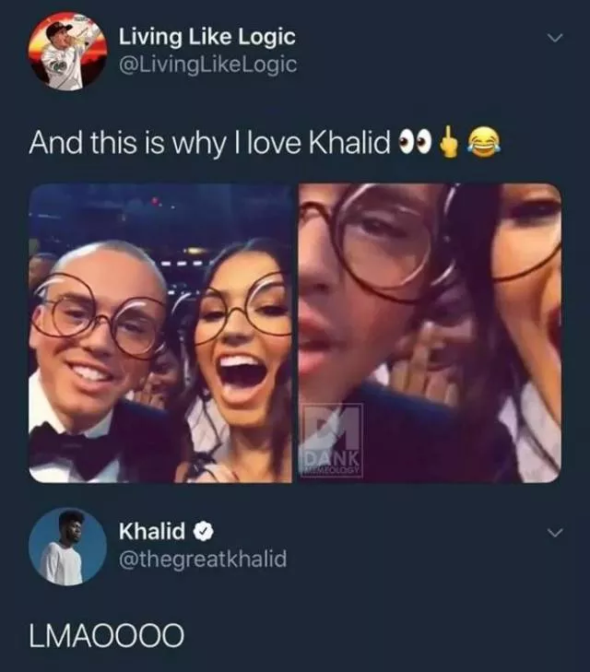Open the Living Like Logic display name
The image size is (590, 672).
207,37
